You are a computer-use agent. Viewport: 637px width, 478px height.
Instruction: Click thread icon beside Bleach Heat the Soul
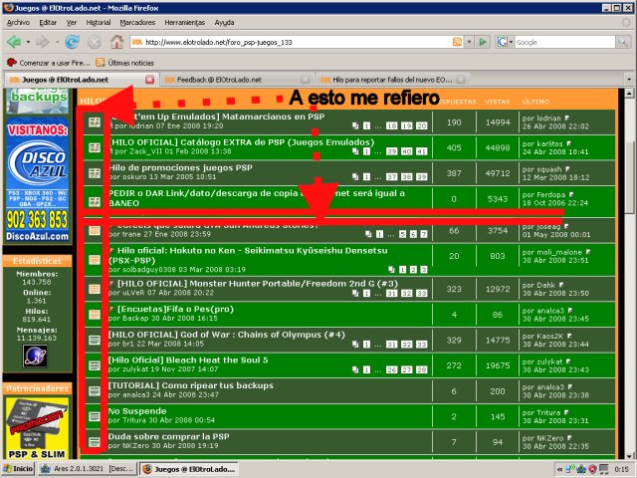click(95, 365)
